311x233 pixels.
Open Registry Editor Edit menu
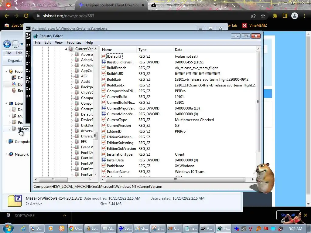point(48,42)
